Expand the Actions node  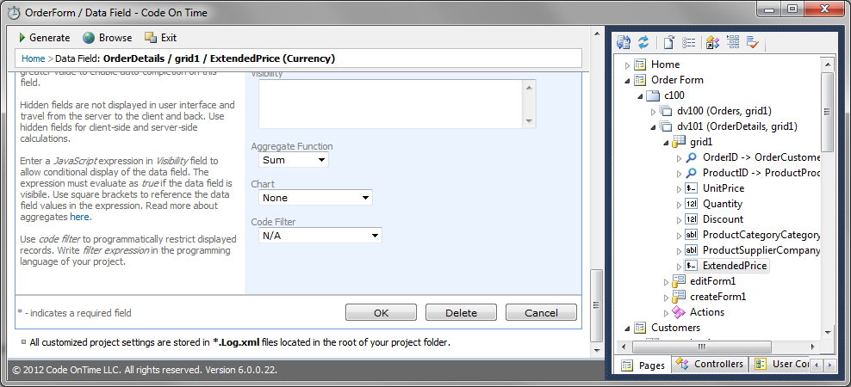point(666,313)
